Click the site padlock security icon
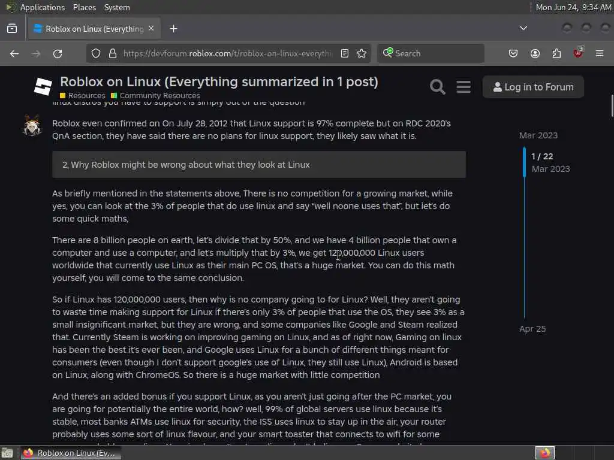Viewport: 614px width, 460px height. point(113,53)
